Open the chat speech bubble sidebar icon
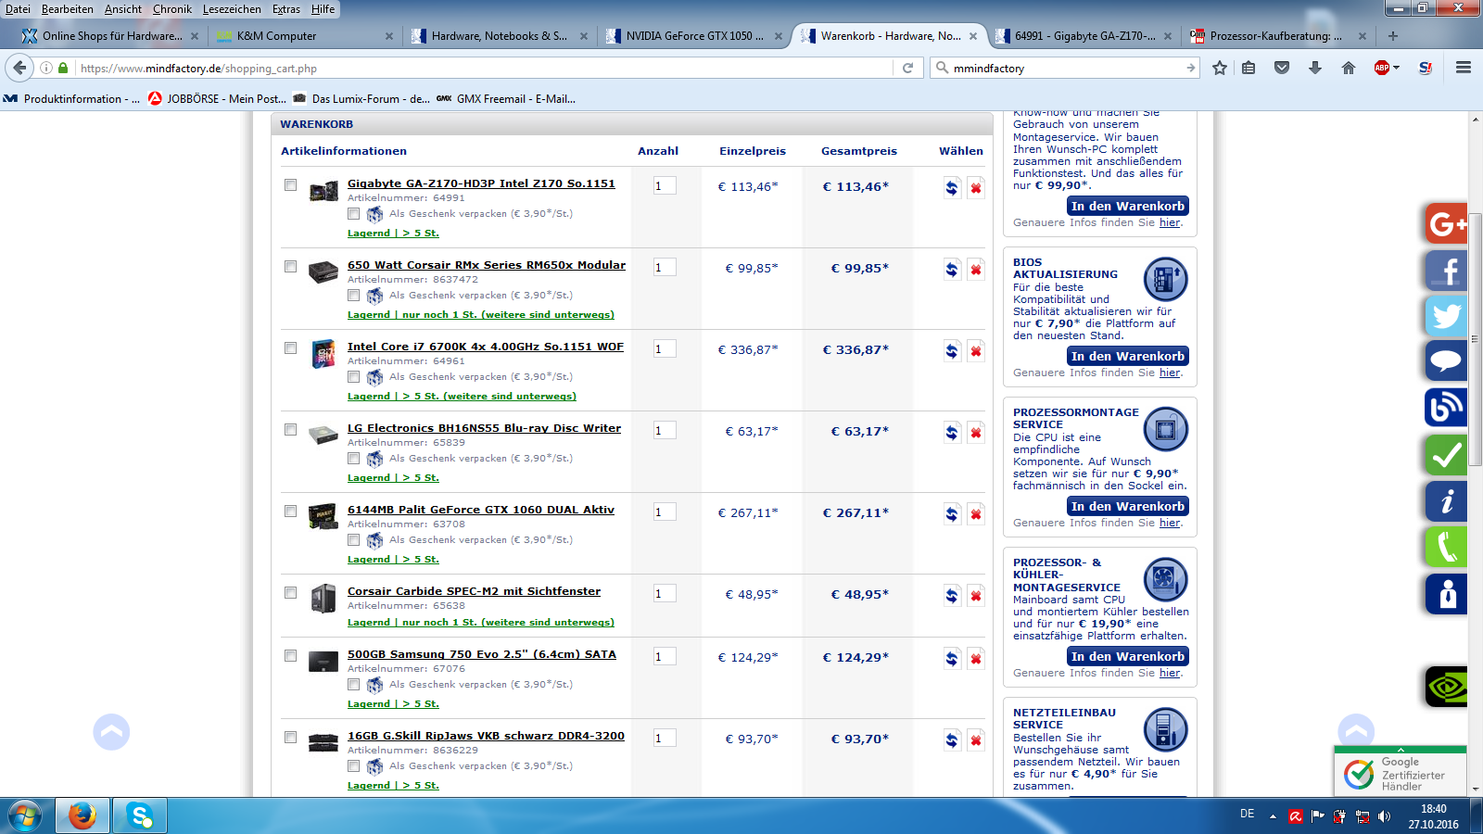This screenshot has height=834, width=1483. pyautogui.click(x=1446, y=361)
